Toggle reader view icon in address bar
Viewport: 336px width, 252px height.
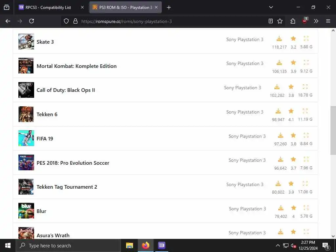[271, 21]
